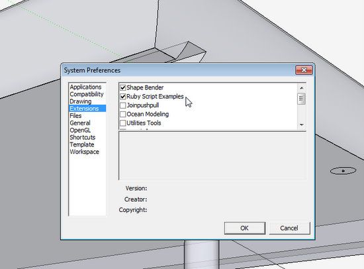Click OK to confirm preferences
The height and width of the screenshot is (269, 364).
pos(245,228)
